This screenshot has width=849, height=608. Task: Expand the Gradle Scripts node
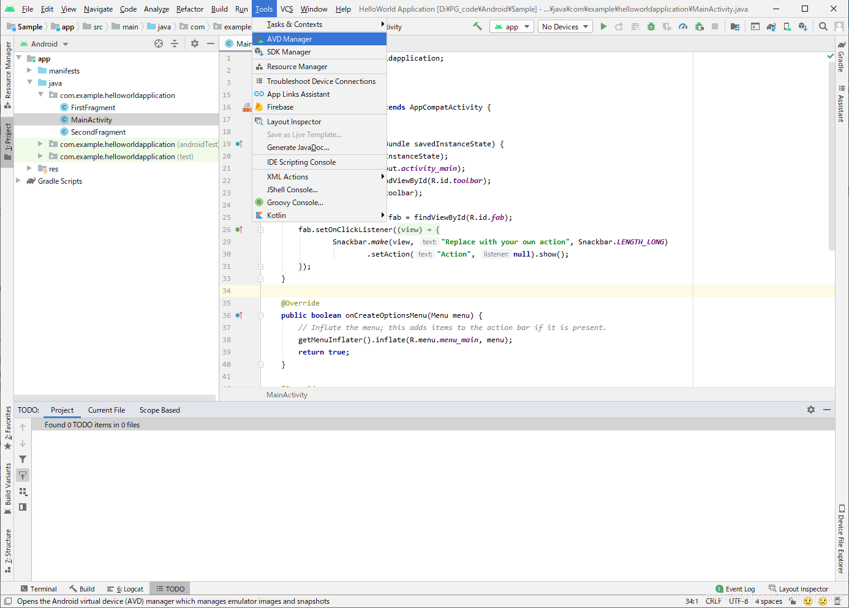tap(18, 180)
